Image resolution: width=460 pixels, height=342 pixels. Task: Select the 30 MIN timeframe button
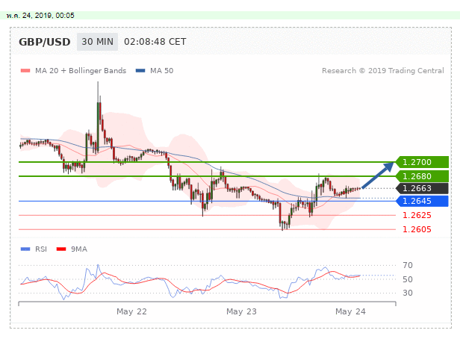pos(97,42)
